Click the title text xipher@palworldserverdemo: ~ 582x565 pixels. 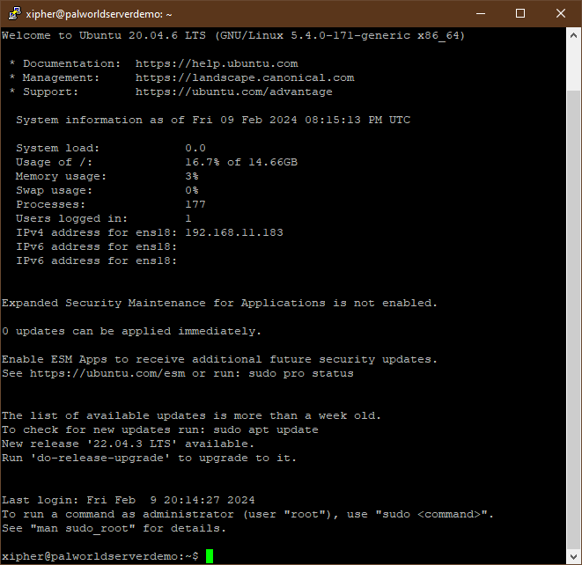point(99,14)
